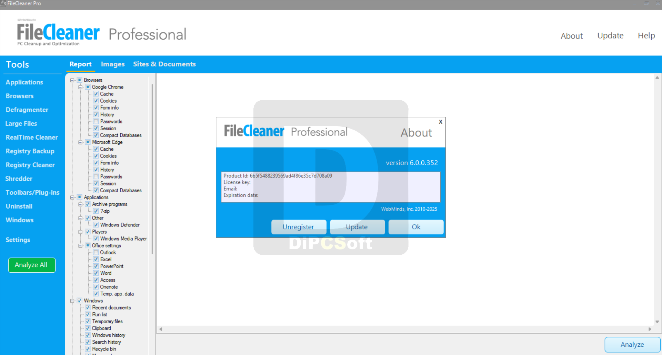The width and height of the screenshot is (662, 355).
Task: Uncheck Google Chrome Cache checkbox
Action: (96, 94)
